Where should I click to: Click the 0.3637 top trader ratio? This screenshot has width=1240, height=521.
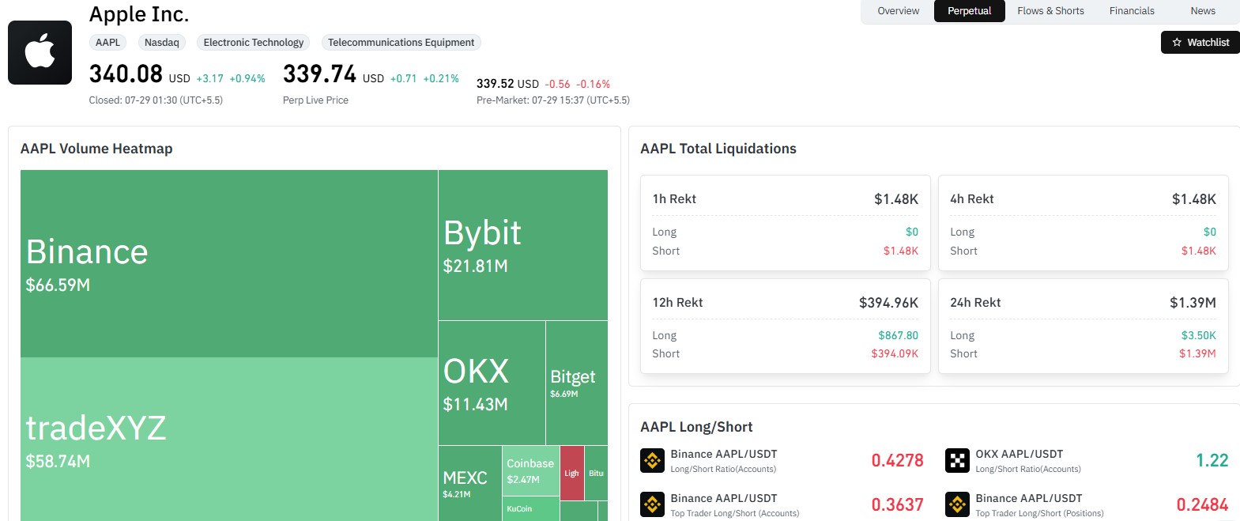[897, 504]
